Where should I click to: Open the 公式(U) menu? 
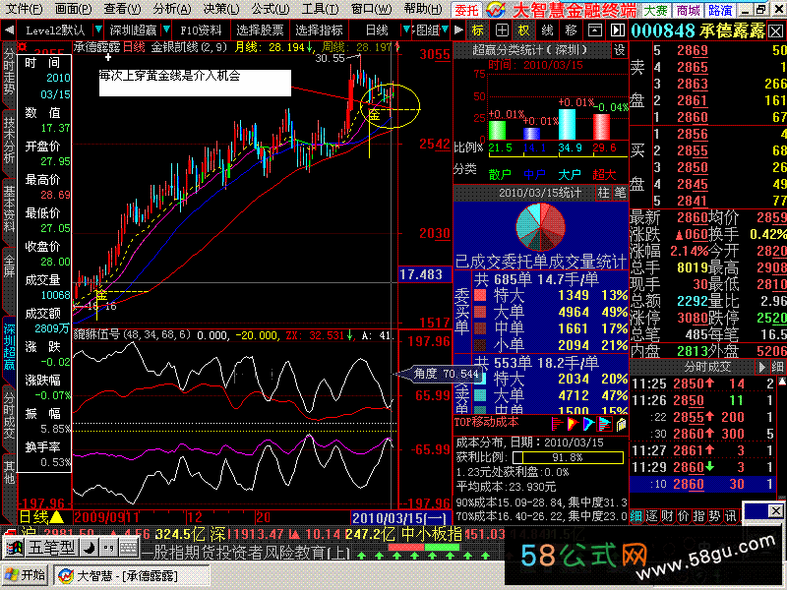[x=271, y=9]
